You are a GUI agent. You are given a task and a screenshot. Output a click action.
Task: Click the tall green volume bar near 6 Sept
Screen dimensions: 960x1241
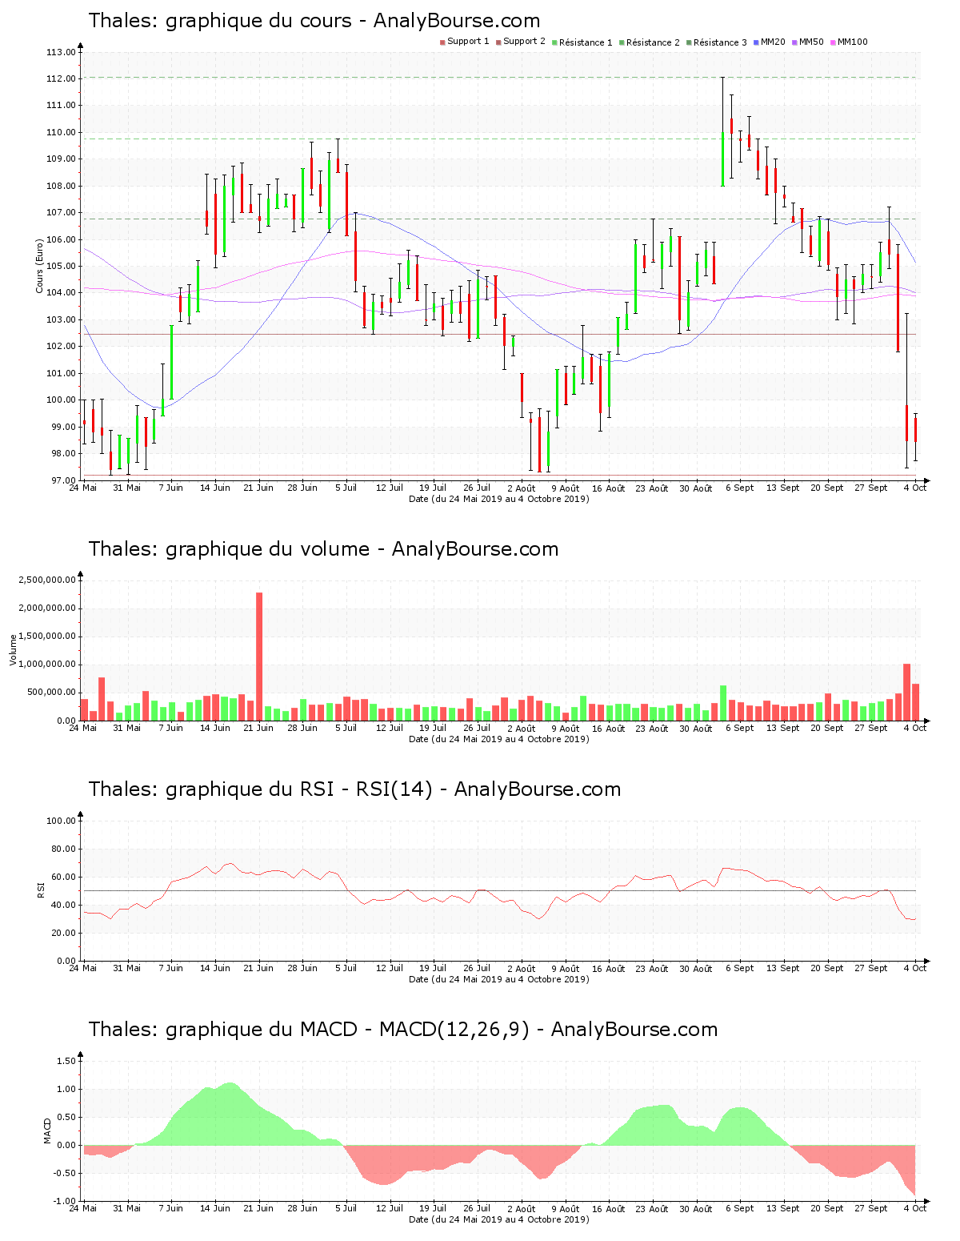click(x=723, y=703)
